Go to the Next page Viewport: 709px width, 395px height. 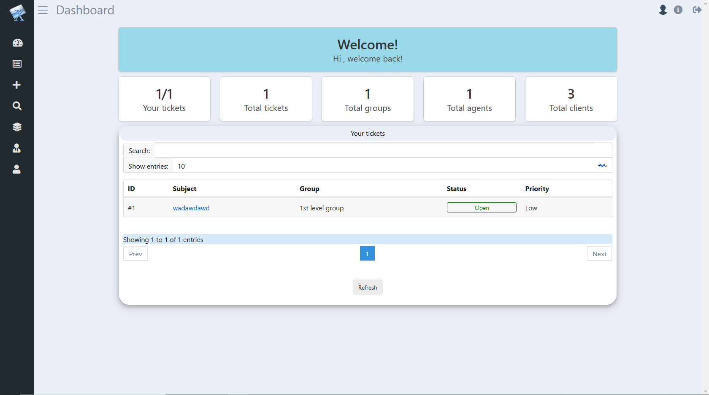tap(599, 254)
